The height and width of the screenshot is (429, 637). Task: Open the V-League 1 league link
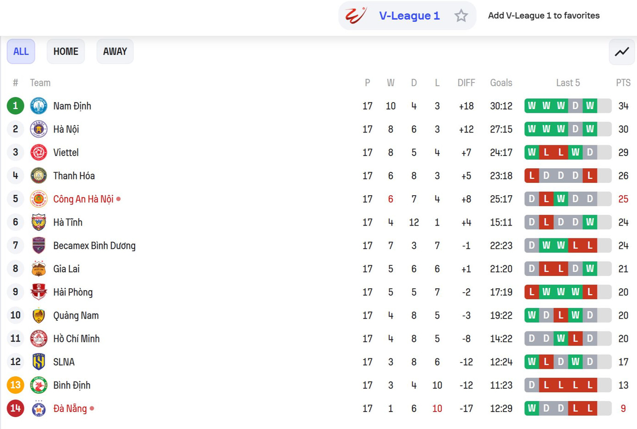409,16
